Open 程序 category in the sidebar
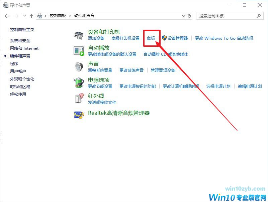 pos(14,64)
